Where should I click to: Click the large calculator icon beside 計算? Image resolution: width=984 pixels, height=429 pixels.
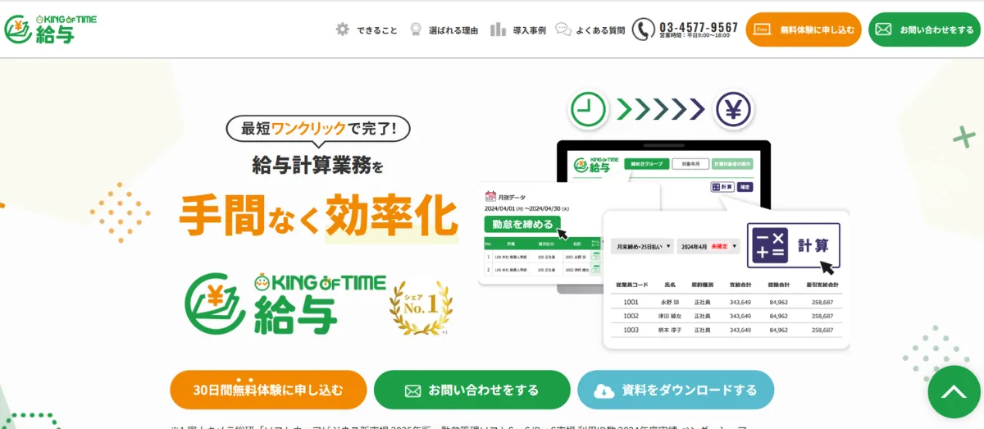770,244
